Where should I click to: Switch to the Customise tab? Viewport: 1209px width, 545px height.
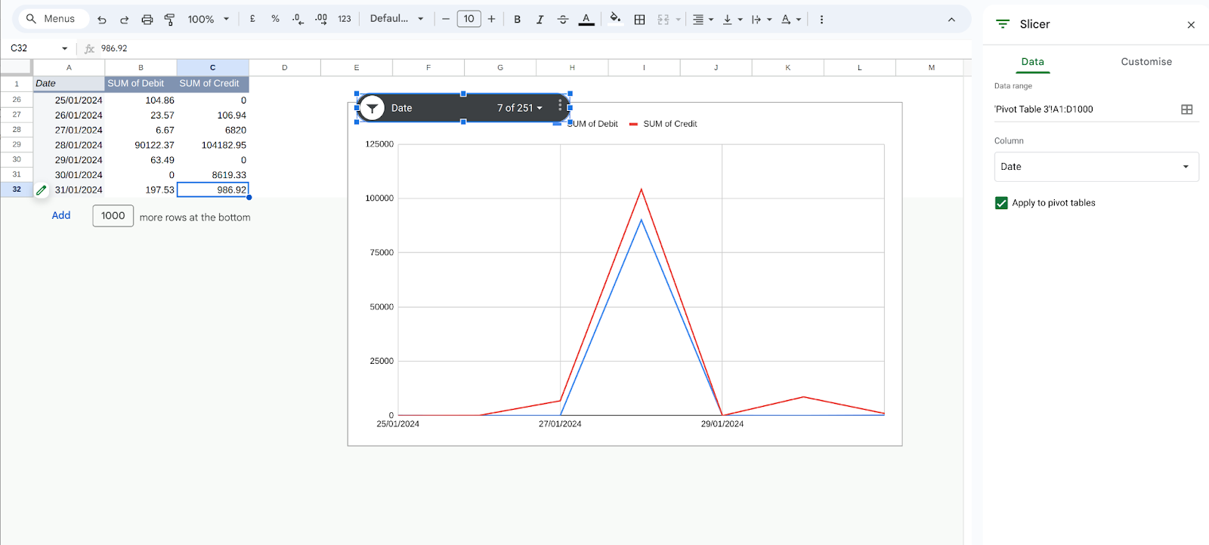1146,62
